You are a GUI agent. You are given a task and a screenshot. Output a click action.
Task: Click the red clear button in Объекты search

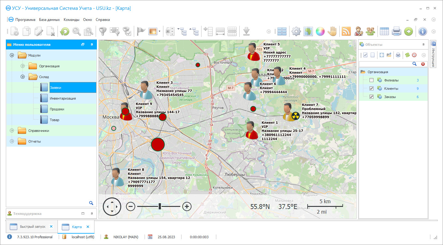coord(423,64)
